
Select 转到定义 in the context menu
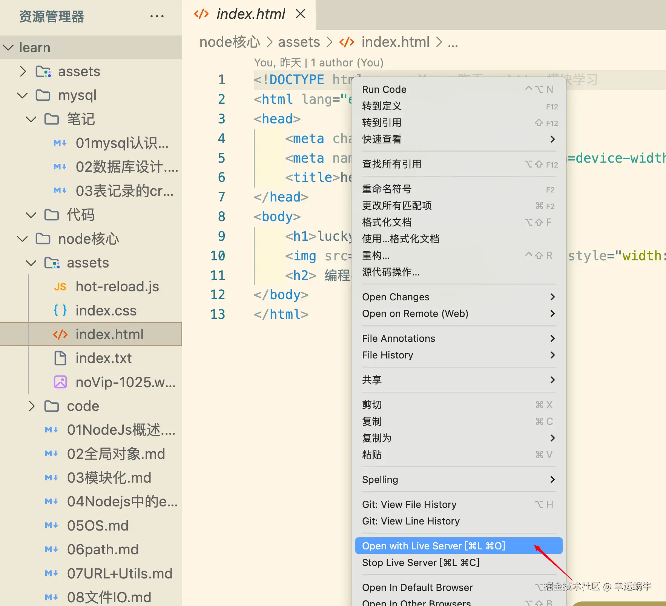[x=459, y=106]
